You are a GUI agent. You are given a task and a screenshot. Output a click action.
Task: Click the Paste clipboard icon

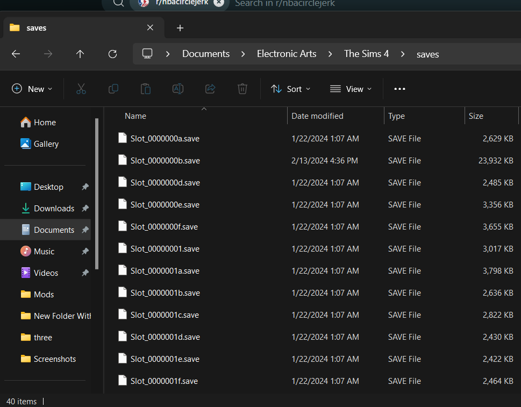click(145, 89)
